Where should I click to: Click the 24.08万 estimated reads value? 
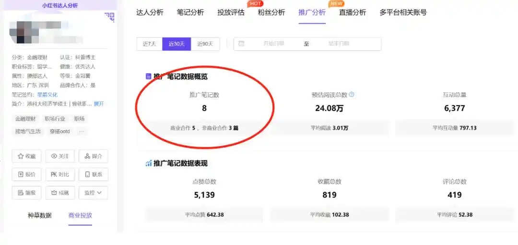(330, 108)
